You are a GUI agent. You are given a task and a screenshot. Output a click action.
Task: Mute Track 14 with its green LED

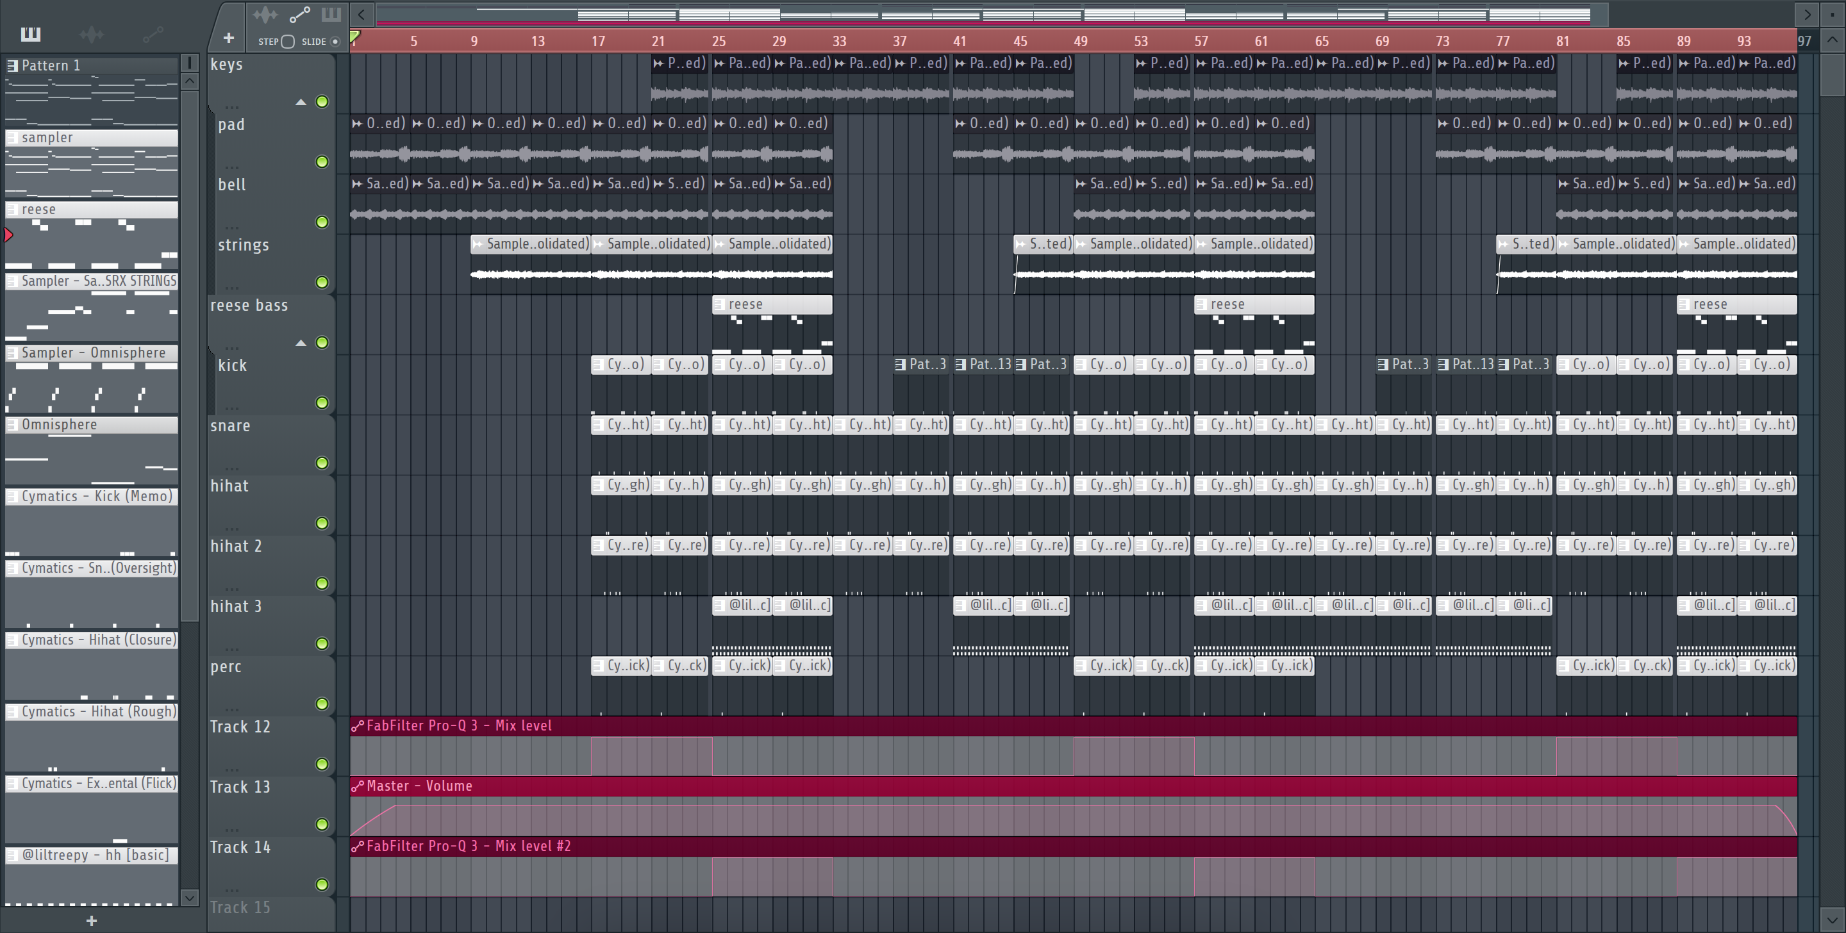tap(322, 884)
